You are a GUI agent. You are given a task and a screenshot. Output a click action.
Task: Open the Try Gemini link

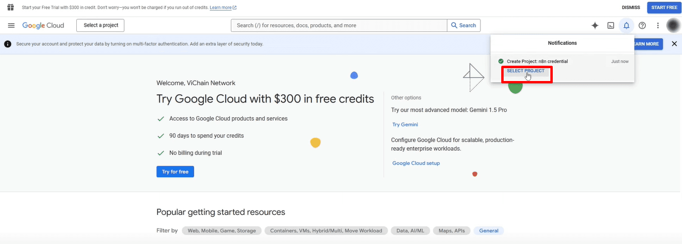405,124
